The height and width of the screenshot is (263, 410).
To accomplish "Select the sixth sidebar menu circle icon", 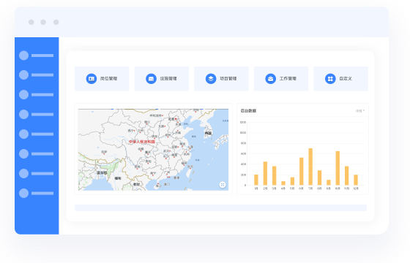I will pos(23,153).
